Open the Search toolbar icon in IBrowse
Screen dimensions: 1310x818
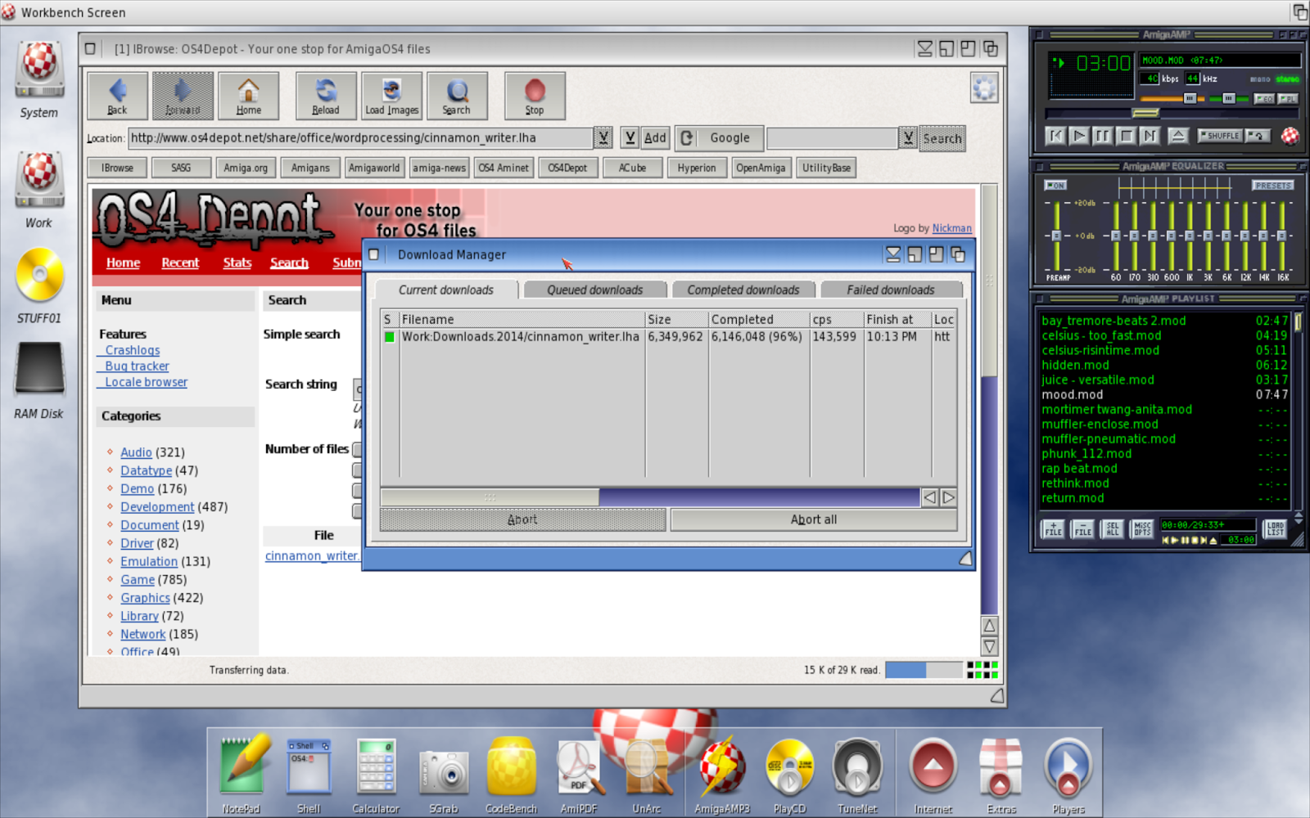pos(457,96)
